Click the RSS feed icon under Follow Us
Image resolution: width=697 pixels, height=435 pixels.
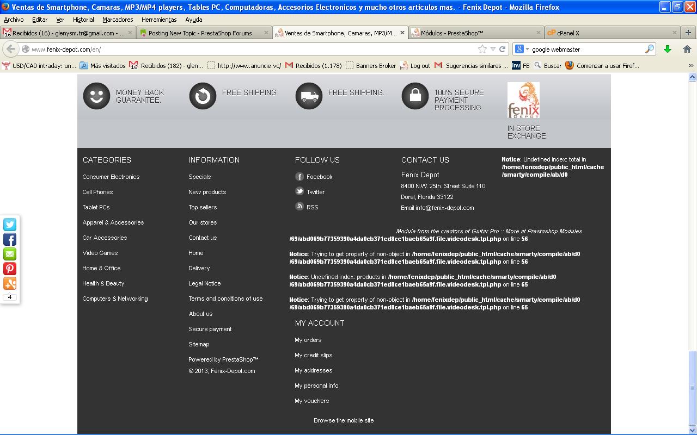click(x=299, y=207)
